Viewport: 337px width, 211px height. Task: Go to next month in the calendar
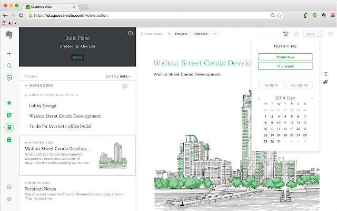312,98
